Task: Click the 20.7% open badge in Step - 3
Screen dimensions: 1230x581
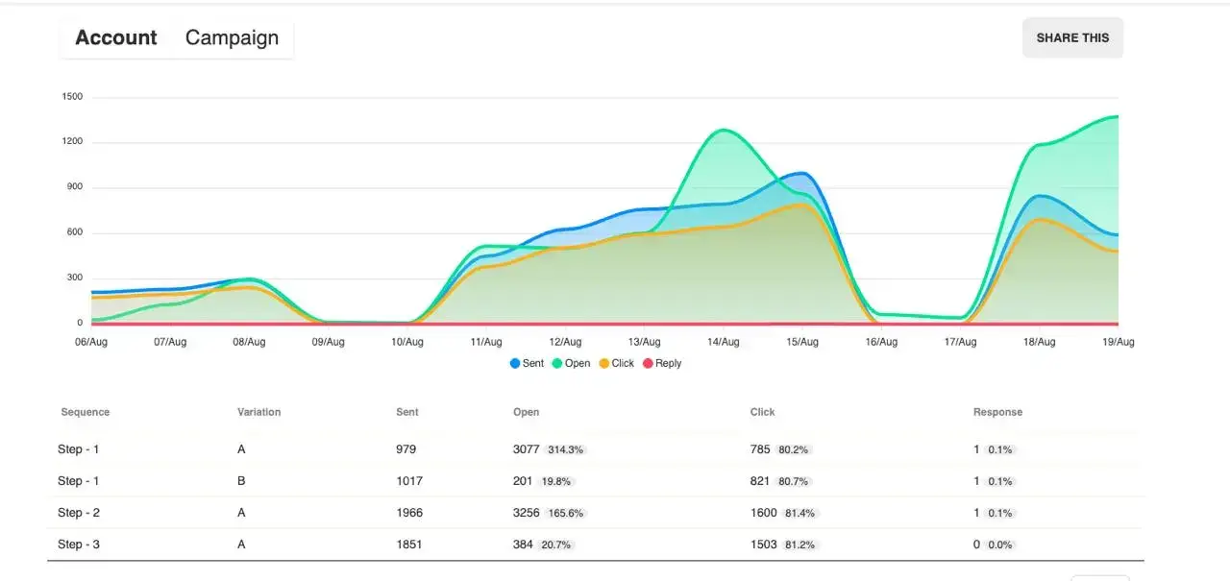Action: tap(556, 545)
